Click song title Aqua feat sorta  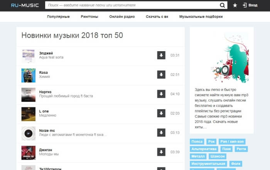pyautogui.click(x=51, y=57)
